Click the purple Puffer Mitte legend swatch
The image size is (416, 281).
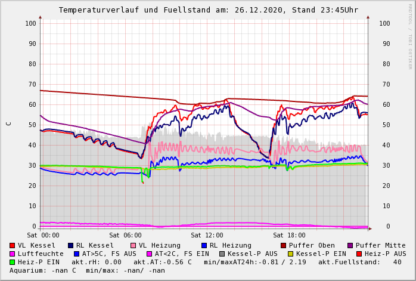coord(350,245)
